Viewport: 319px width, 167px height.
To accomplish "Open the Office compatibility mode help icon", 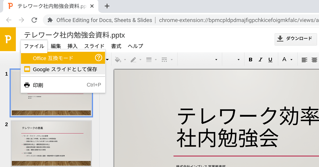I will pos(98,58).
